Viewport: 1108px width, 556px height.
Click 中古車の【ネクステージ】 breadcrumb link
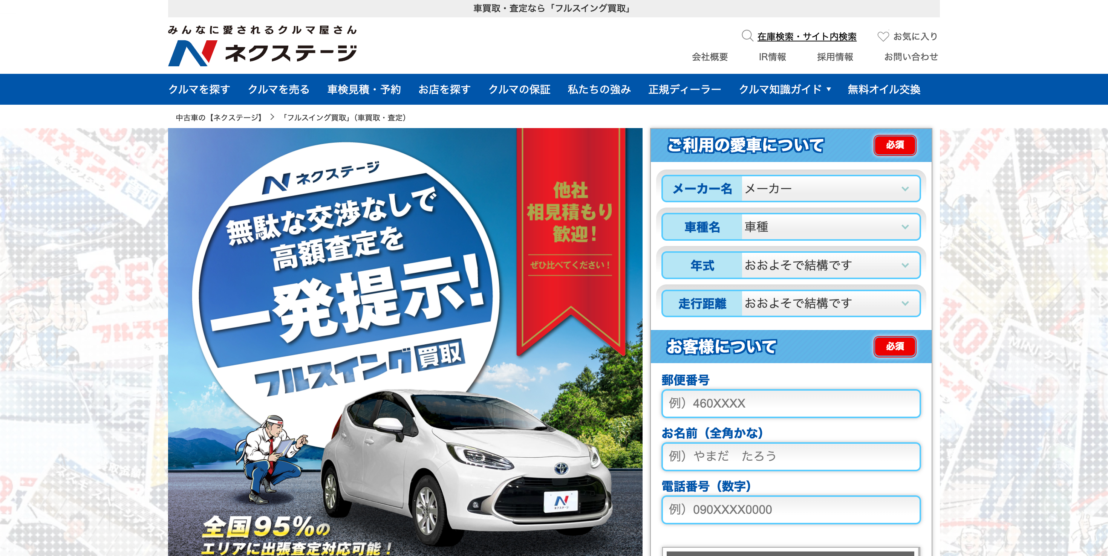[220, 118]
